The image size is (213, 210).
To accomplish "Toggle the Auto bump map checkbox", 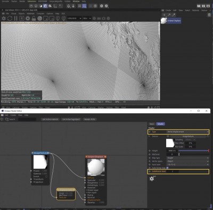I will [x=167, y=167].
